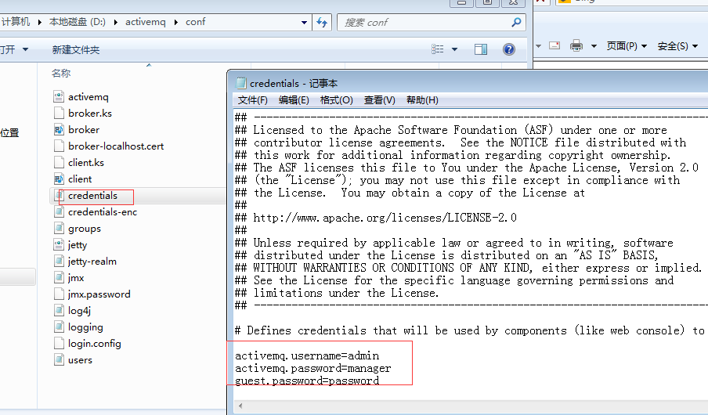Click the refresh icon beside the address bar
The height and width of the screenshot is (415, 708).
click(x=322, y=22)
